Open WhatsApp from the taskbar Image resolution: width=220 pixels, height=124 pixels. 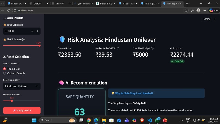point(157,120)
